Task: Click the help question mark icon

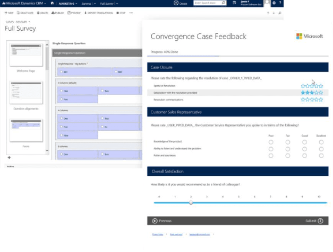Action: 281,3
